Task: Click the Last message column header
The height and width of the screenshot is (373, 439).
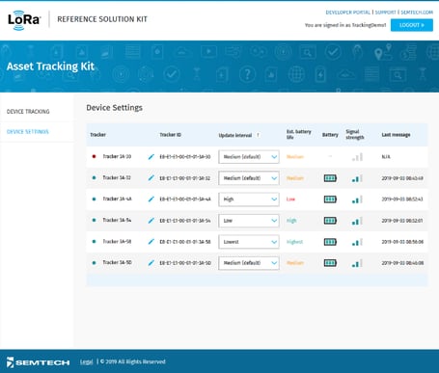Action: click(x=396, y=135)
